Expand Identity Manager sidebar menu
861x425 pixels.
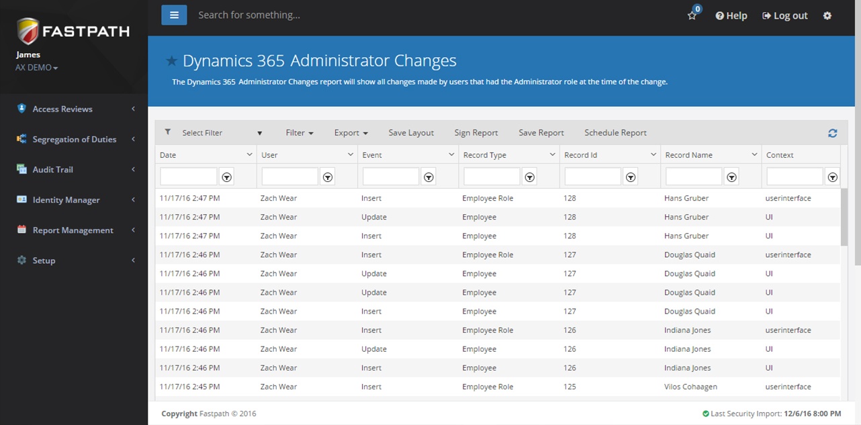74,199
